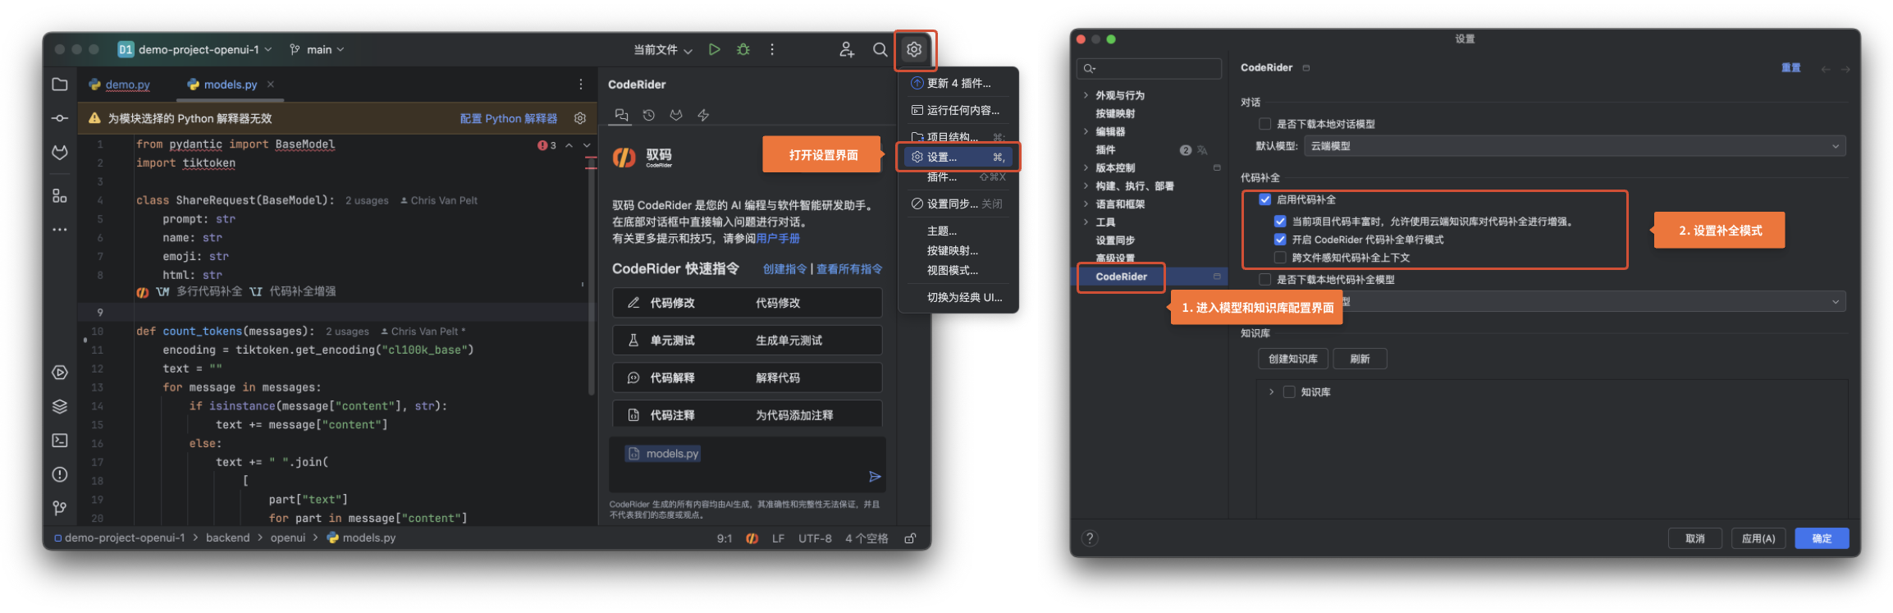Click 应用(A) in Settings dialog

point(1758,538)
